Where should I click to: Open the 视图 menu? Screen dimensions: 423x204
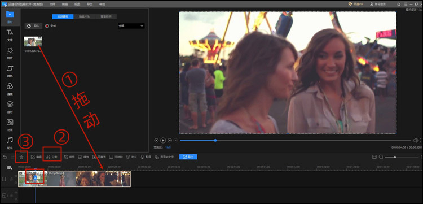point(77,4)
